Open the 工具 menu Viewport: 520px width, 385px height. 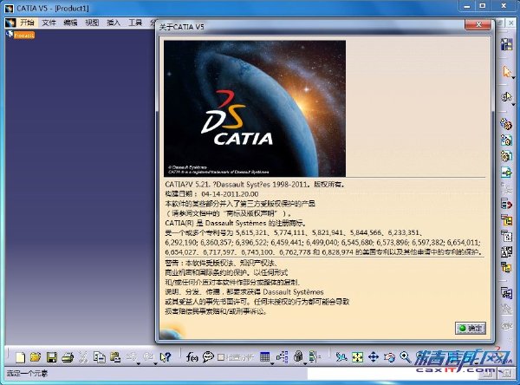click(135, 23)
